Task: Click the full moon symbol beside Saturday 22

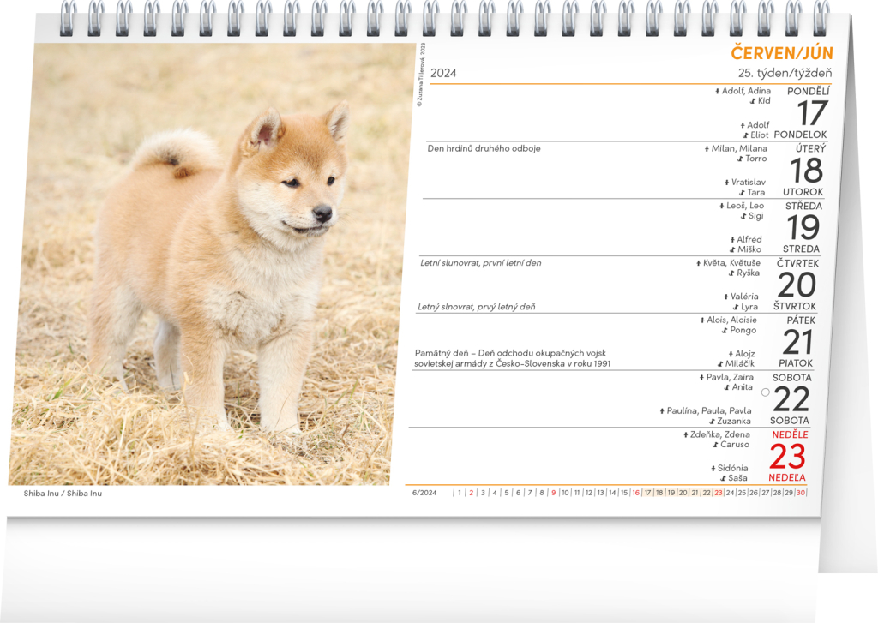Action: click(x=766, y=392)
